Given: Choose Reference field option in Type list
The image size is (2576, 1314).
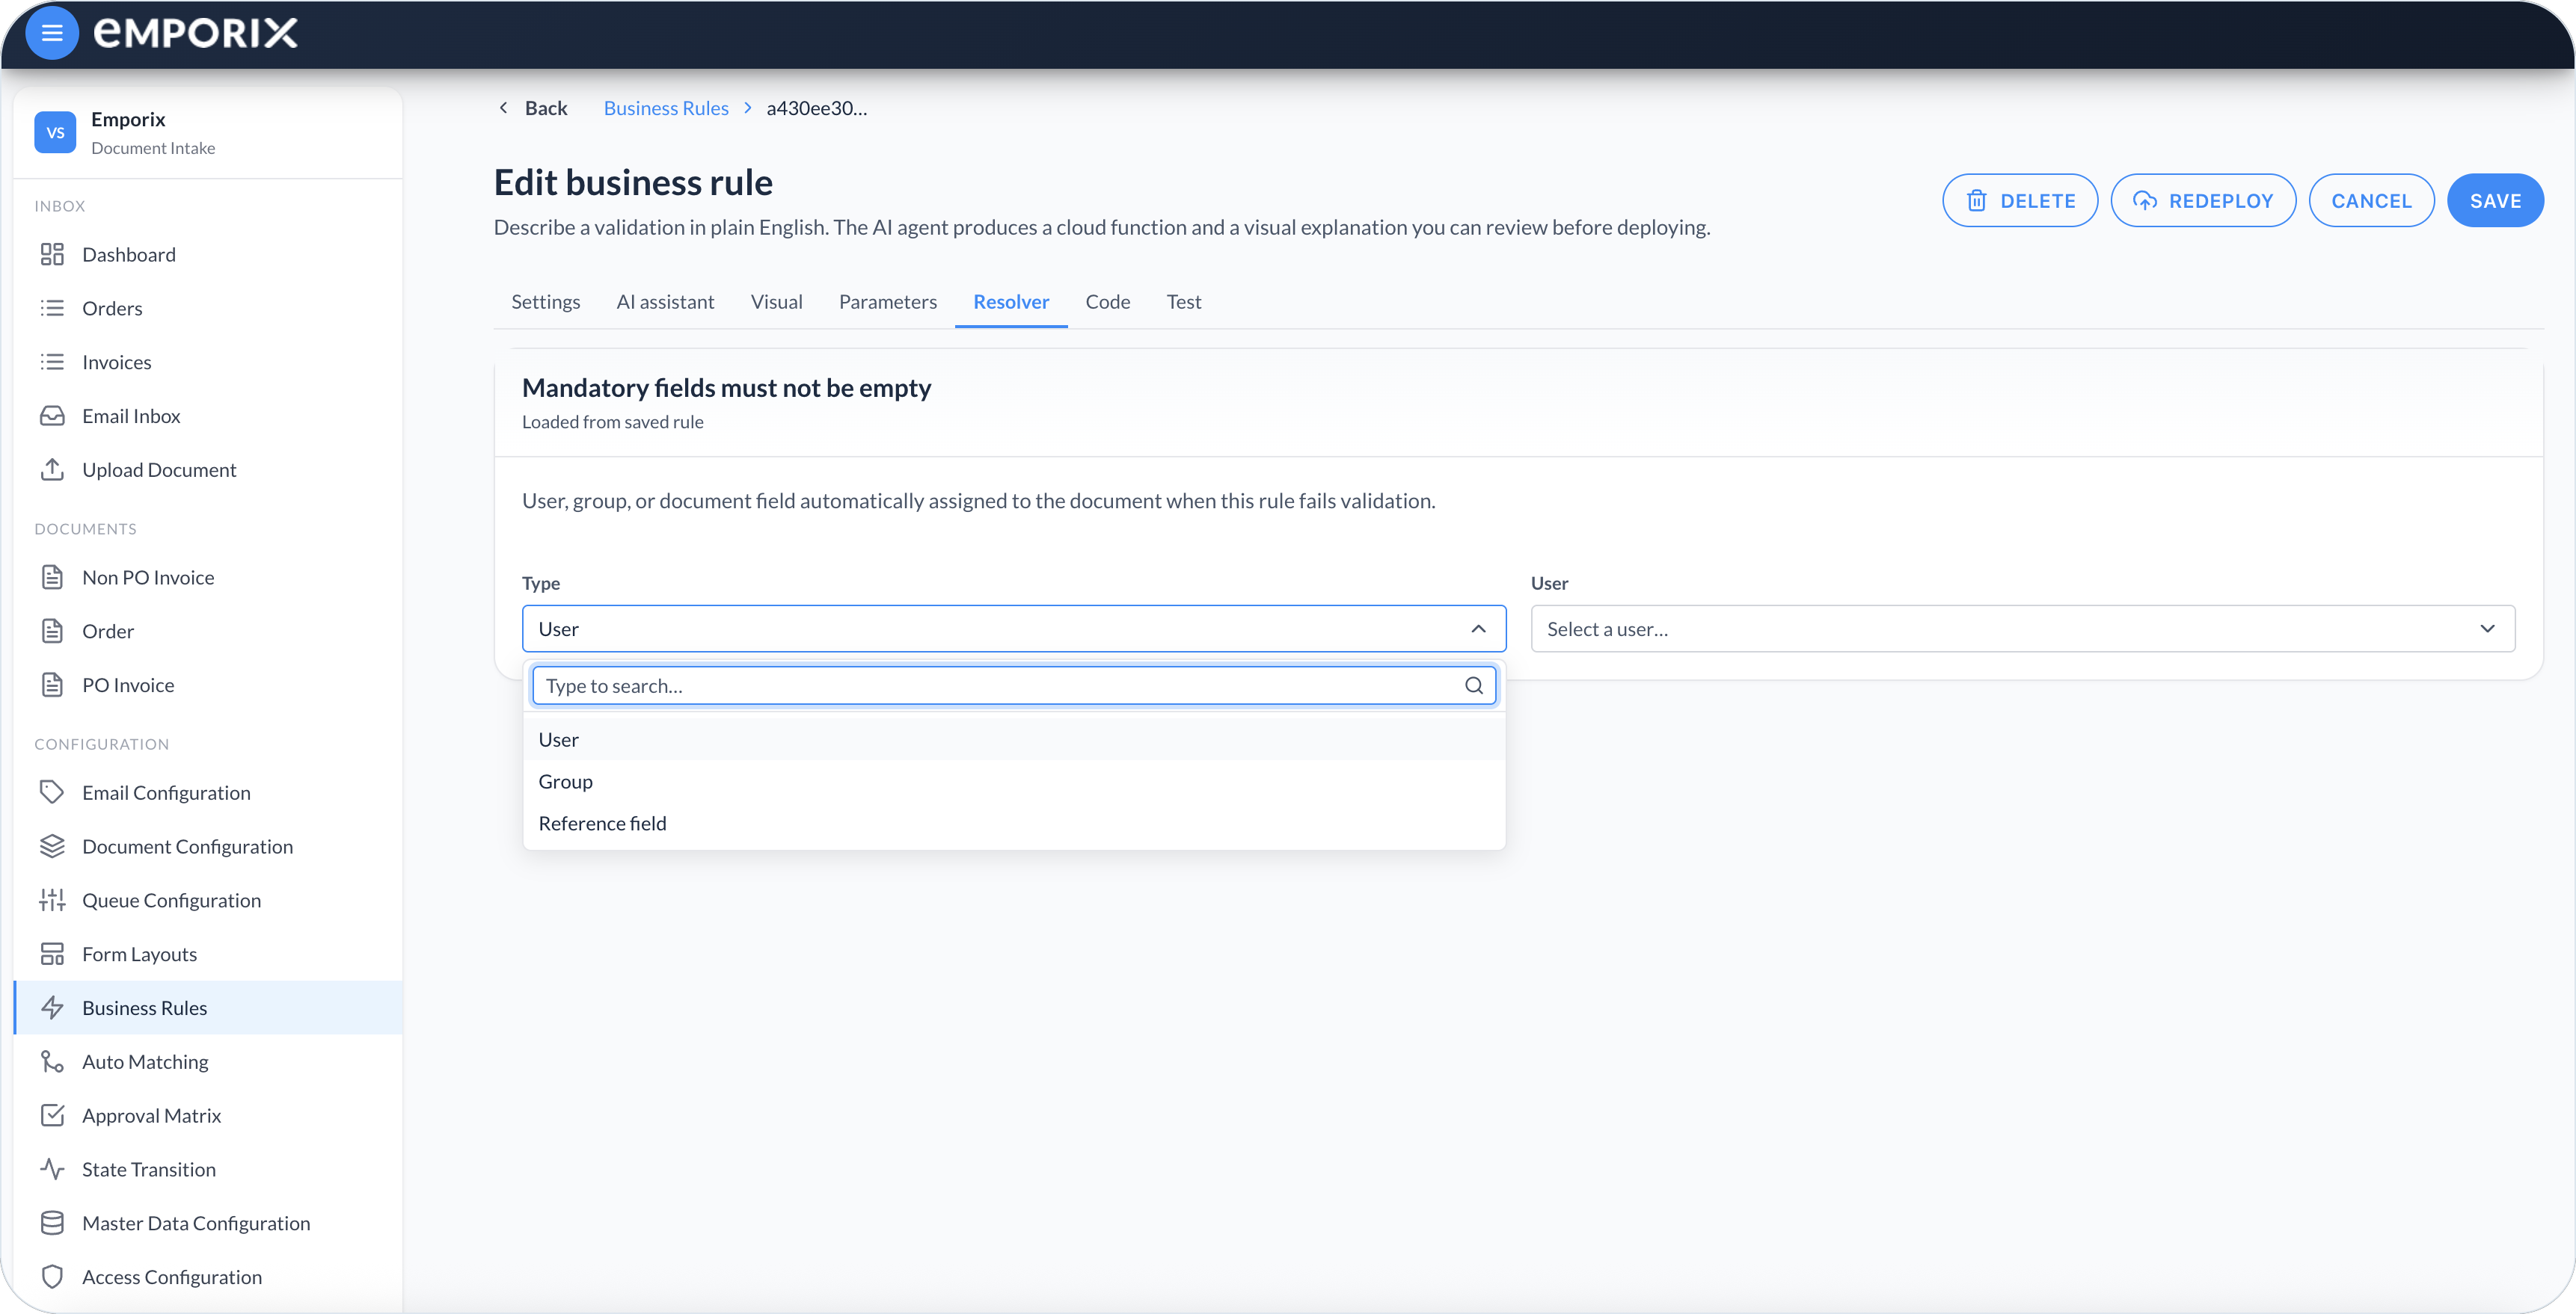Looking at the screenshot, I should (1014, 824).
